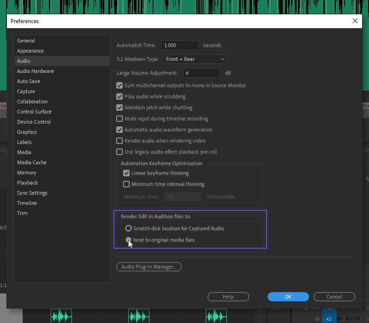Click the Help button
The image size is (369, 323).
(x=228, y=297)
